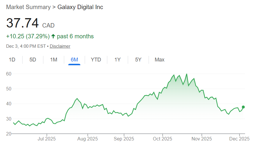Click the +10.25 (37.29%) change text
The width and height of the screenshot is (260, 146).
click(x=27, y=36)
